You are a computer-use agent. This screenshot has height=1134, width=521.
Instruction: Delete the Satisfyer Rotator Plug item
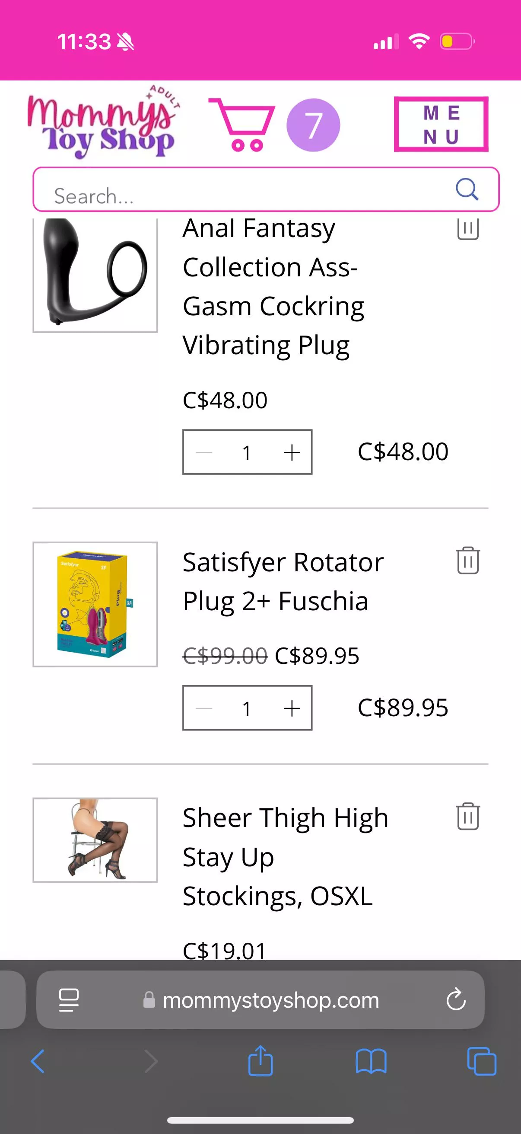[468, 561]
